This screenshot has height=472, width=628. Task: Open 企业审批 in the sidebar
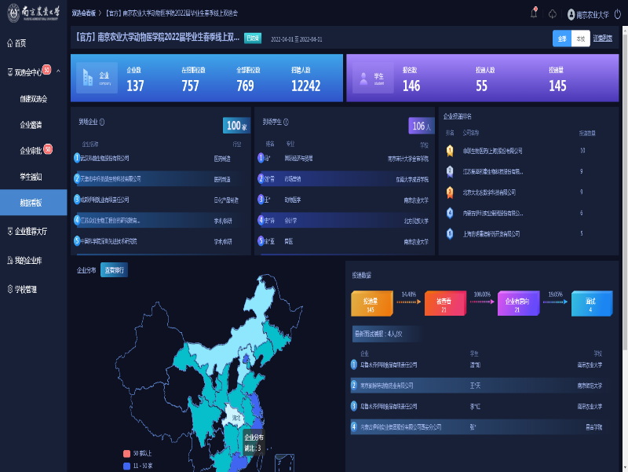pos(31,150)
